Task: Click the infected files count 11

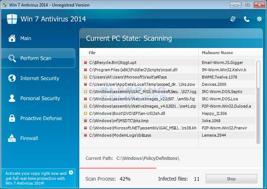Action: click(196, 179)
